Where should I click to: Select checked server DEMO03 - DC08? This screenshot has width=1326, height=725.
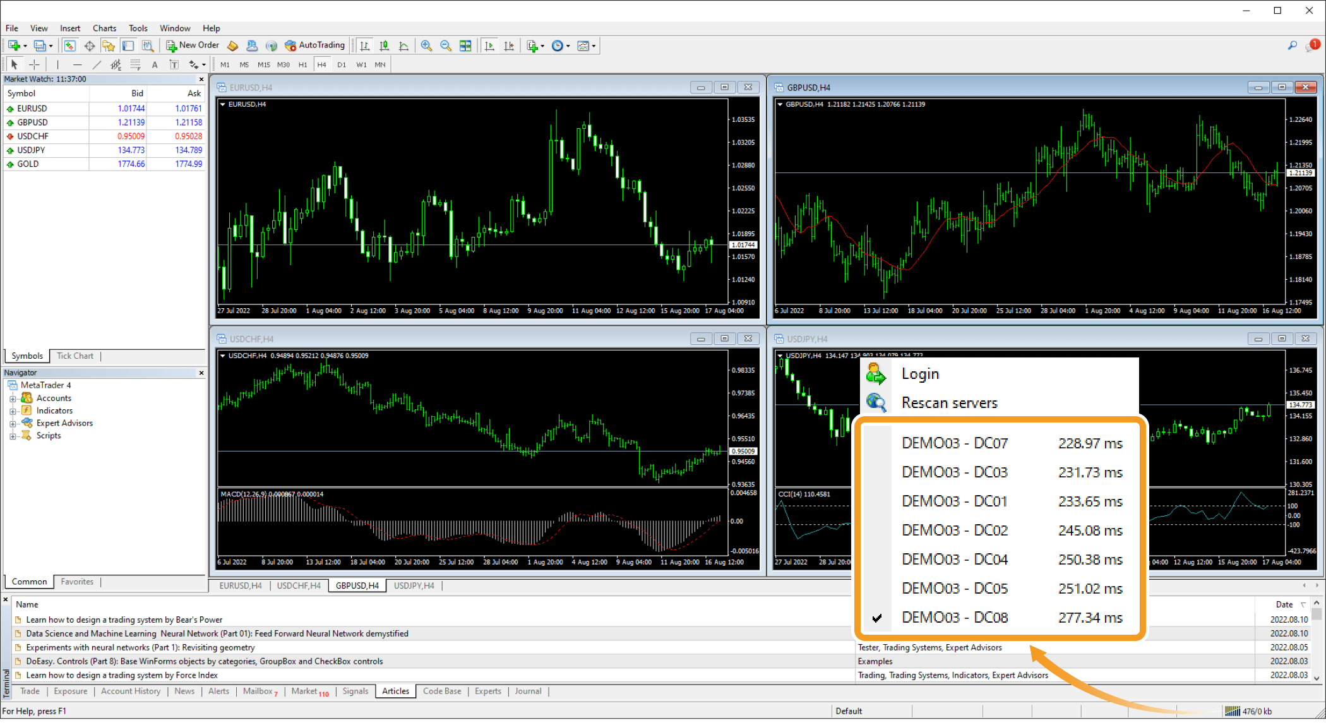[1000, 618]
